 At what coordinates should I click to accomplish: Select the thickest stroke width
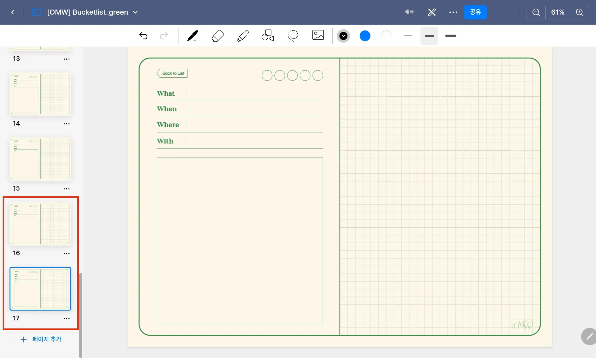pos(451,36)
